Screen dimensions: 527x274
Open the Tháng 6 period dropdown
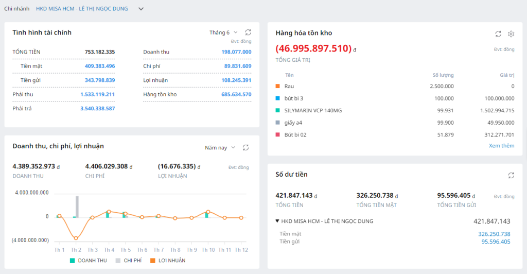[223, 32]
